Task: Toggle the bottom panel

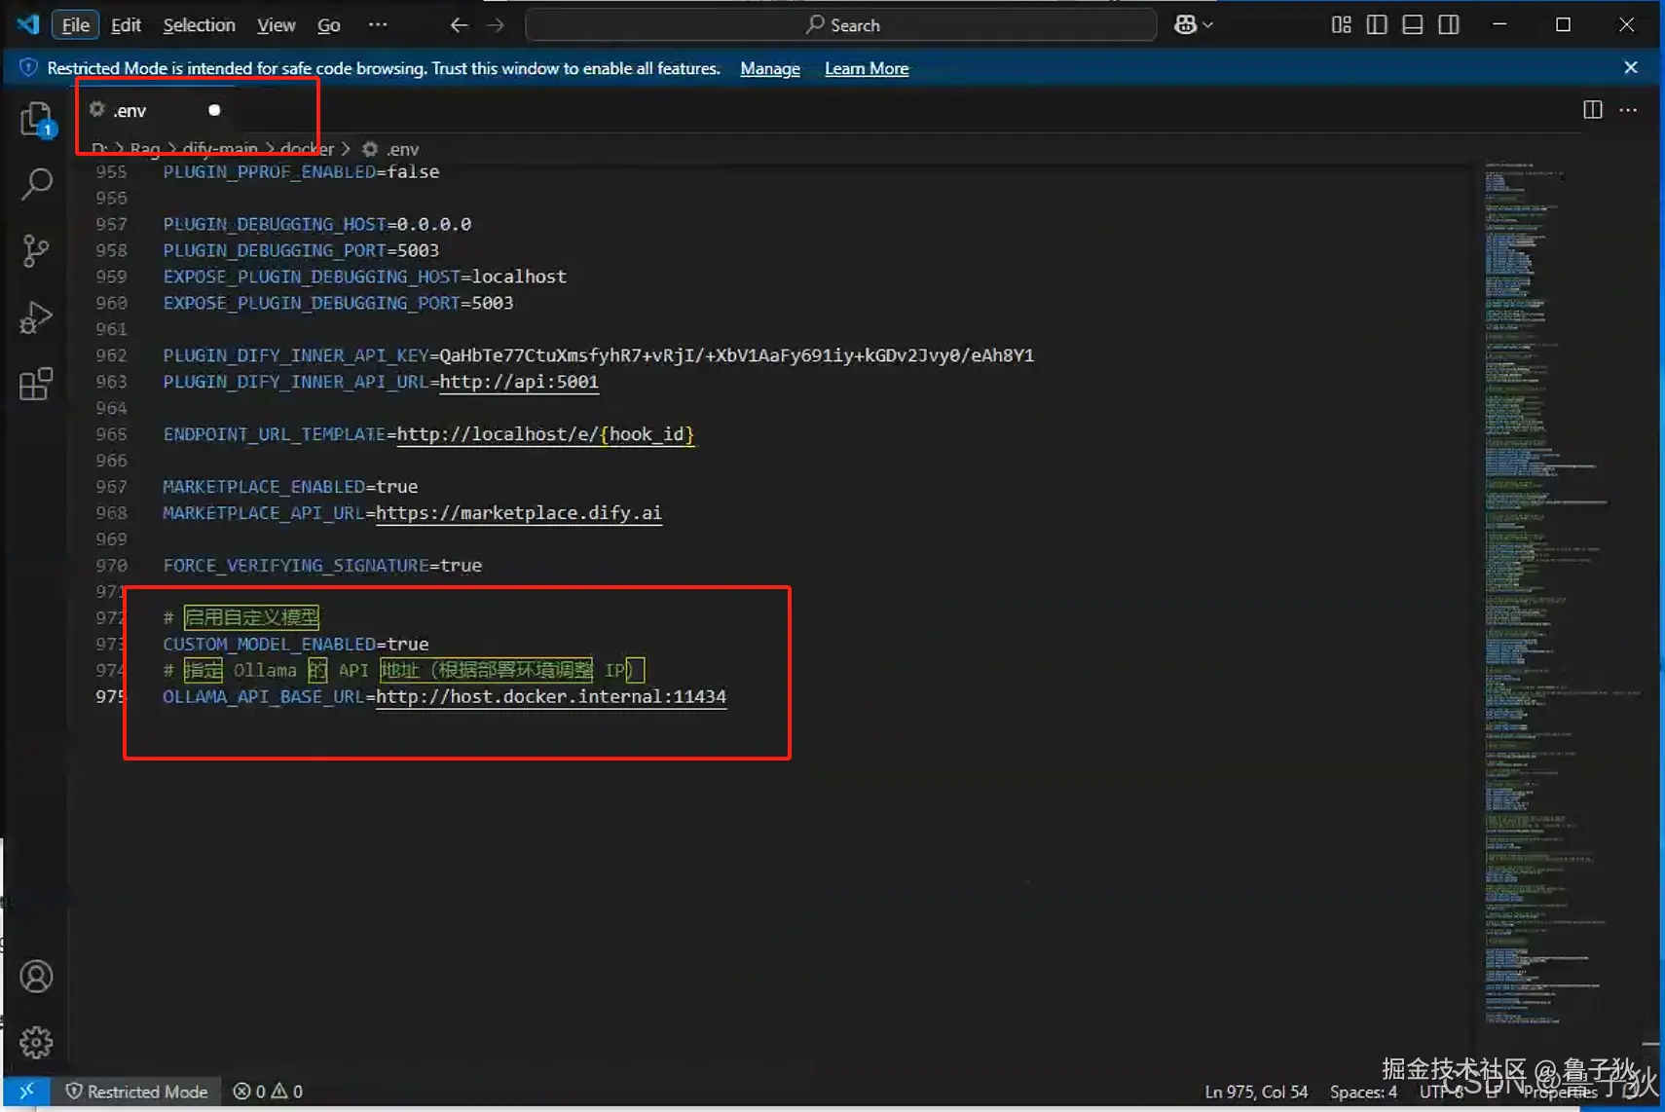Action: click(1413, 25)
